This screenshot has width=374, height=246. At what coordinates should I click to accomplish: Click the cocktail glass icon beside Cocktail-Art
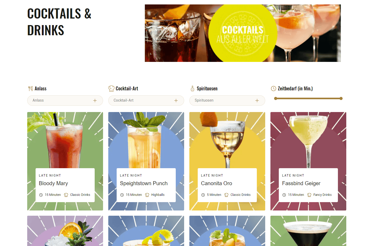click(x=111, y=89)
